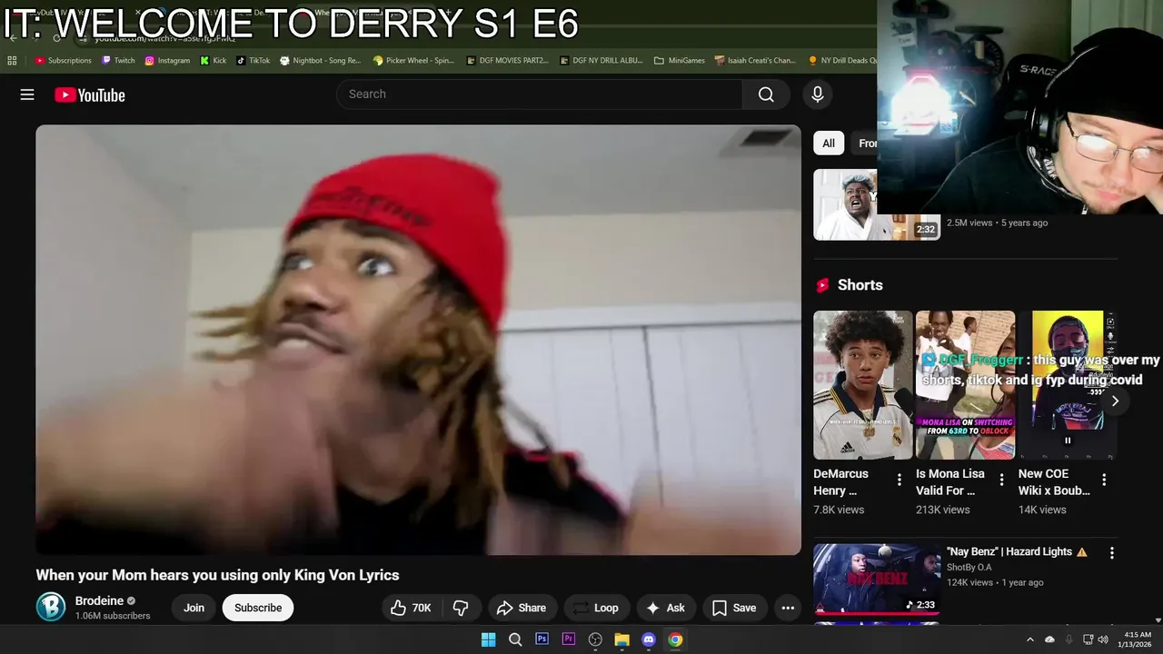Open options for DeMarcus Henry short
This screenshot has height=654, width=1163.
pyautogui.click(x=900, y=480)
